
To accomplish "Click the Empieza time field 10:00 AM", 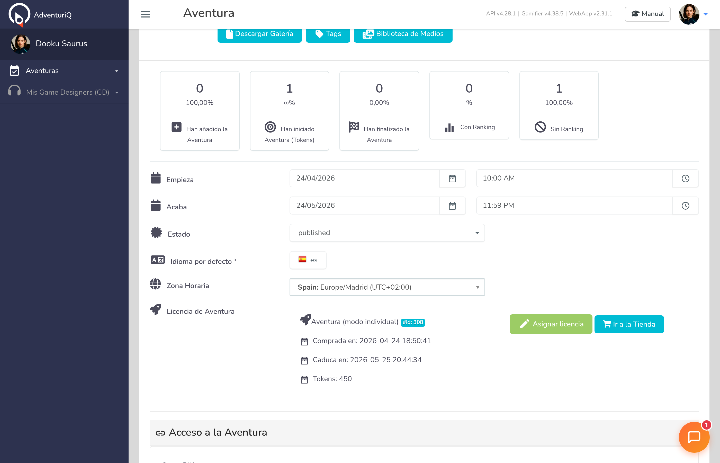I will click(574, 178).
